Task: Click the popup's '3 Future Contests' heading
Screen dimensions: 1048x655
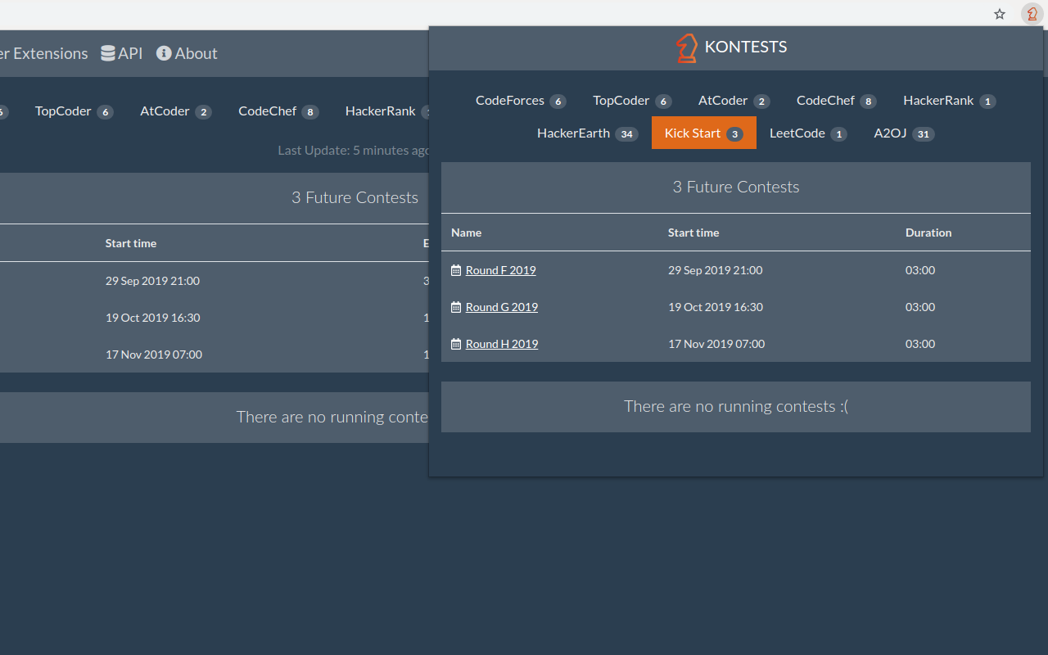Action: click(736, 187)
